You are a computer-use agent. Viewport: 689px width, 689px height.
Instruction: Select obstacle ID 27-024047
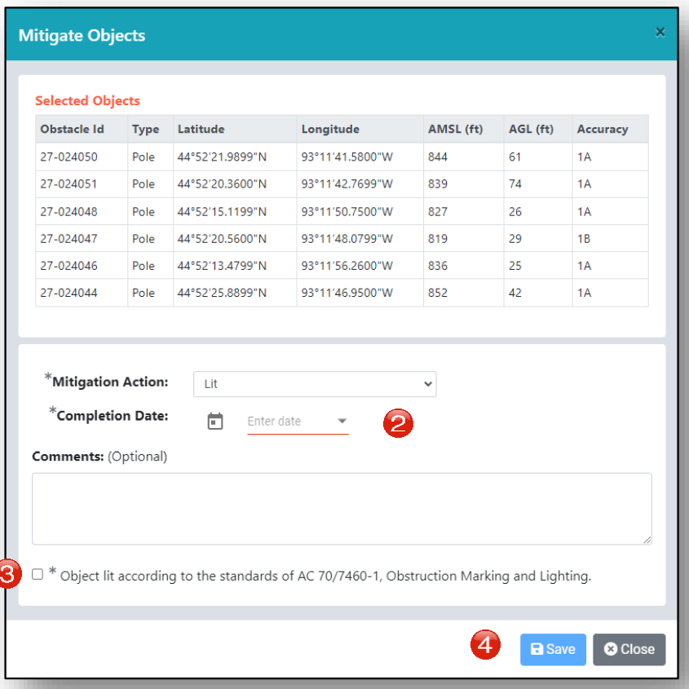tap(69, 239)
